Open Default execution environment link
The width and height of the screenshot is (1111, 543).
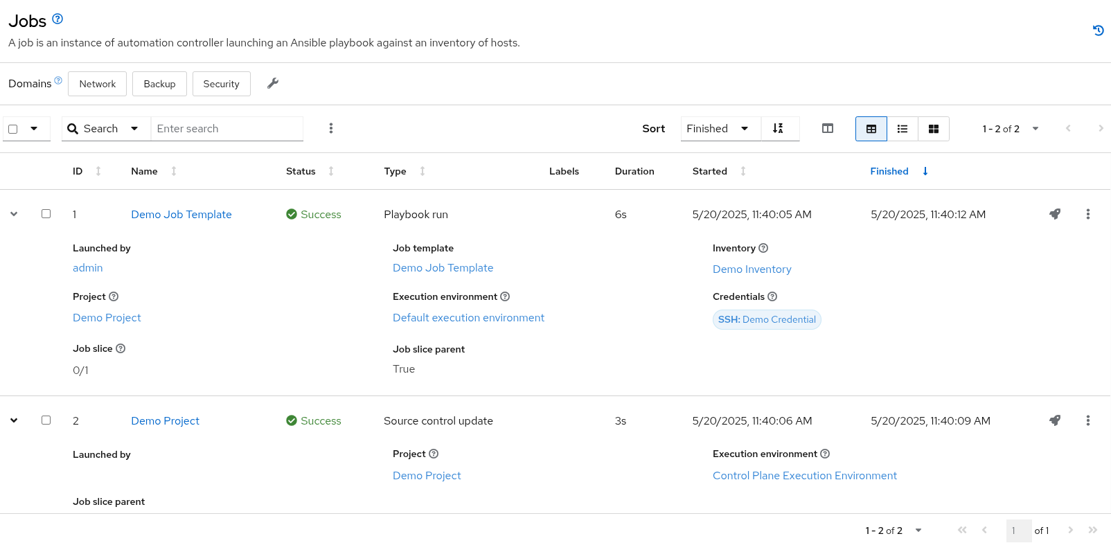point(468,318)
